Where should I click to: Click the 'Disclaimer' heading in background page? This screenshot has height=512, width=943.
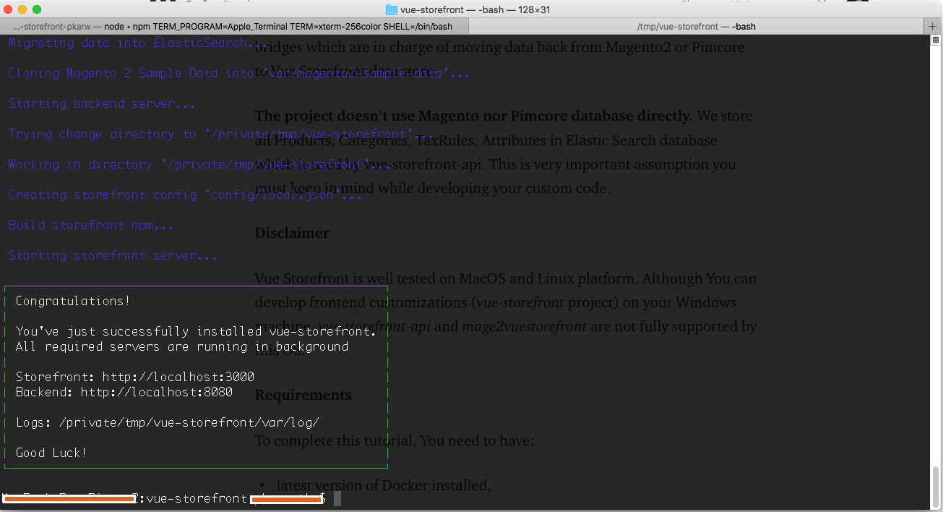pos(292,233)
